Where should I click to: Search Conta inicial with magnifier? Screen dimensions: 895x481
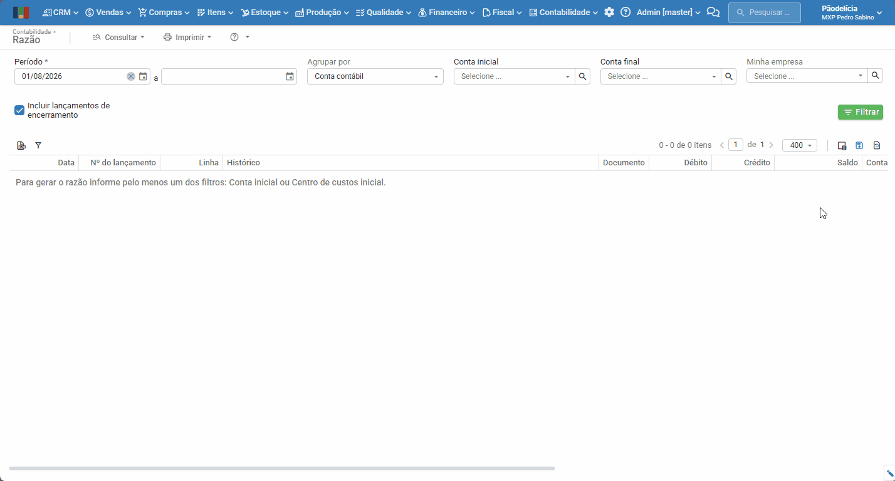click(583, 76)
